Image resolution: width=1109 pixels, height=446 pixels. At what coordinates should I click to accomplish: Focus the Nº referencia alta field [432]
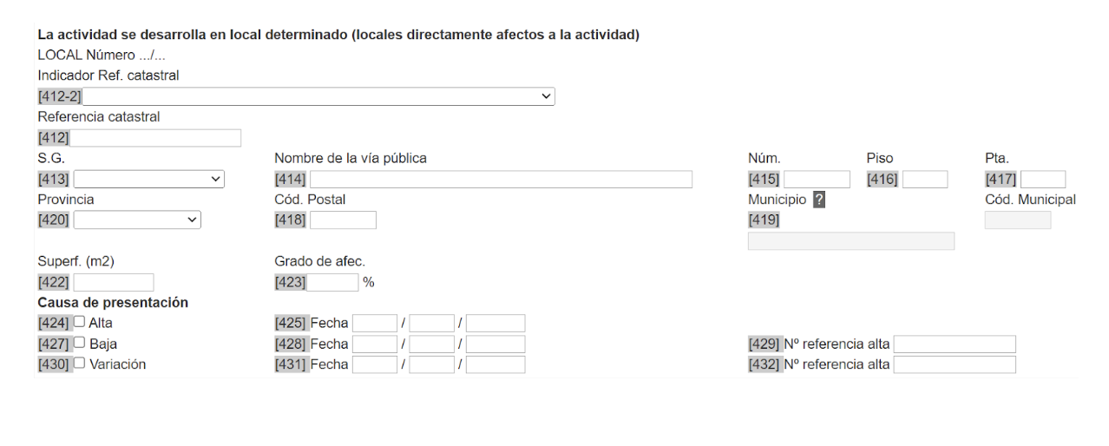[x=955, y=364]
